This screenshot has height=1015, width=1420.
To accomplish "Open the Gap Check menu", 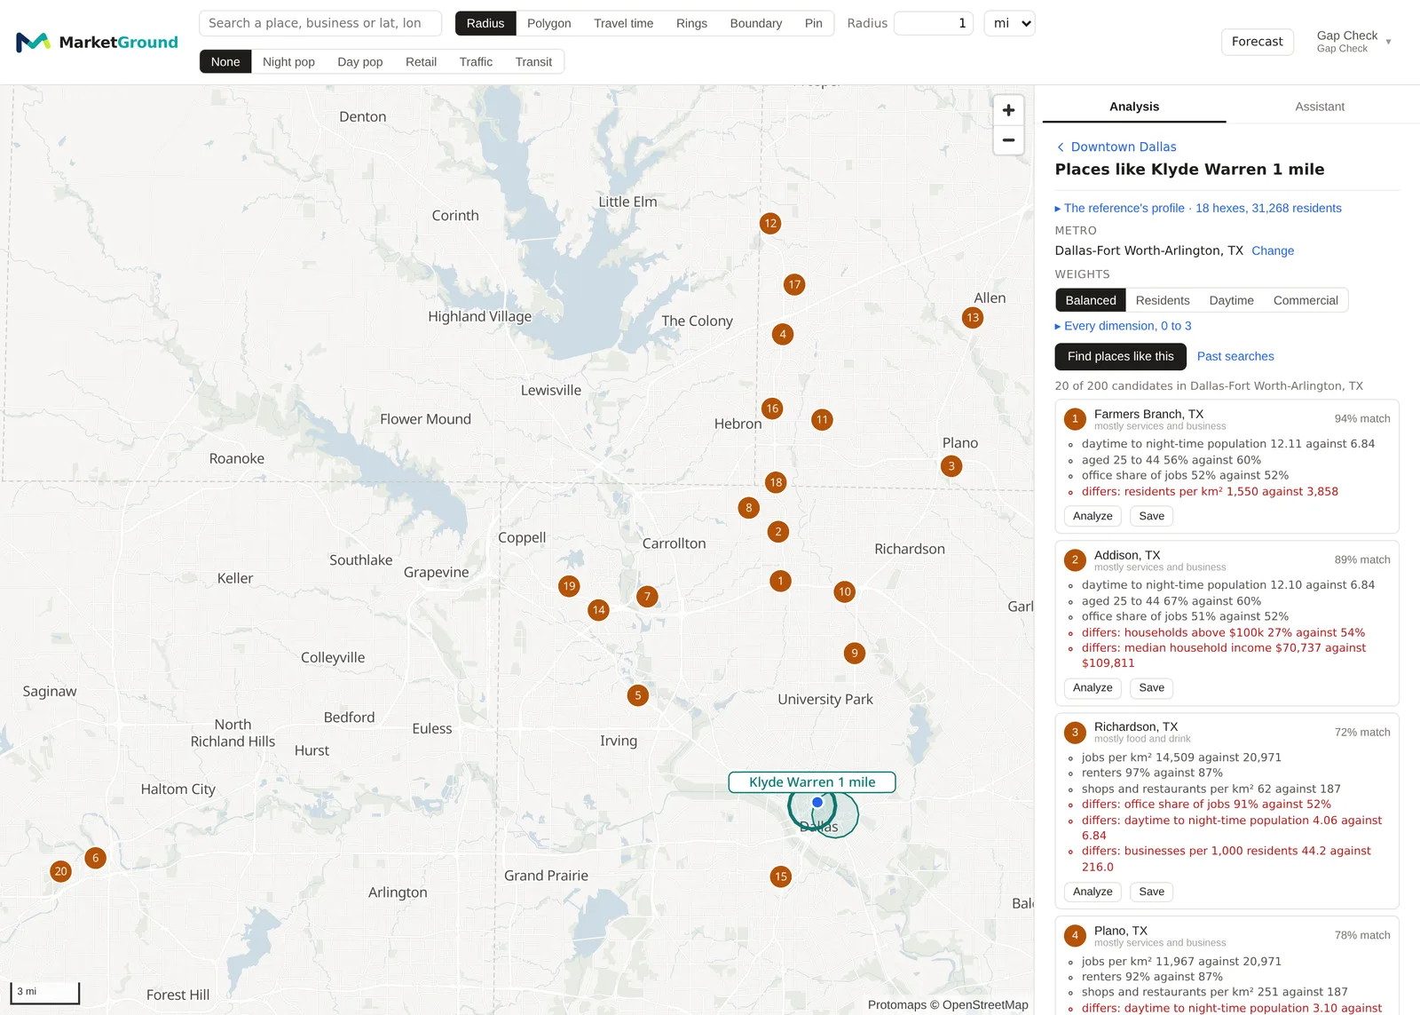I will click(x=1353, y=41).
